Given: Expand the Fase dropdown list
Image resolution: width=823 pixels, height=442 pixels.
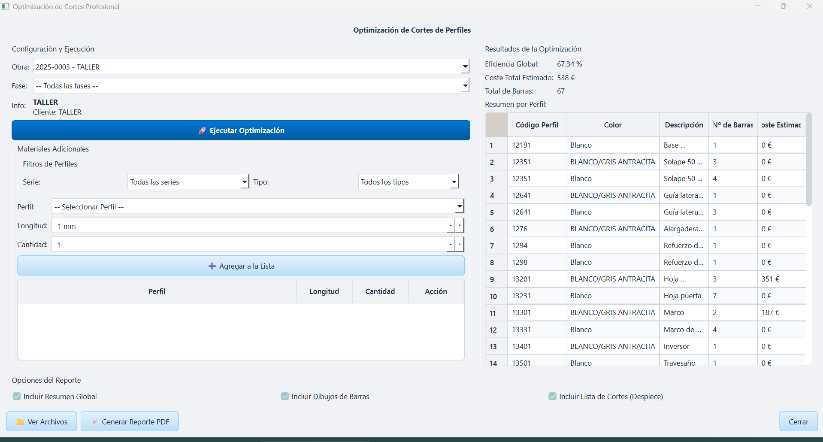Looking at the screenshot, I should coord(465,86).
